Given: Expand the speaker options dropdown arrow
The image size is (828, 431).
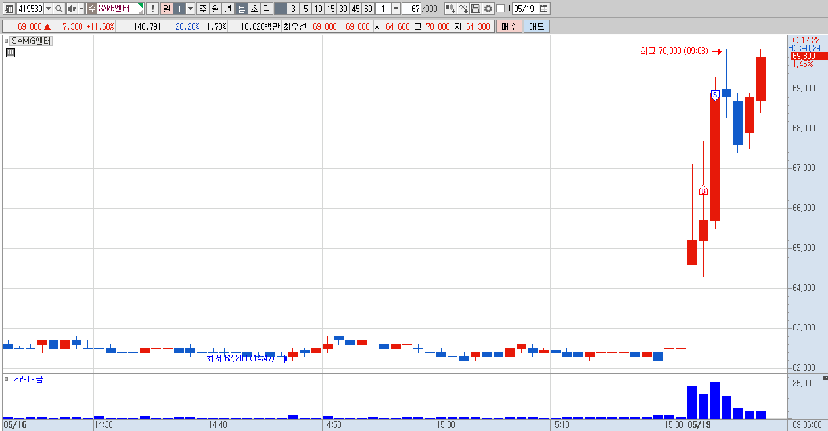Looking at the screenshot, I should [81, 9].
